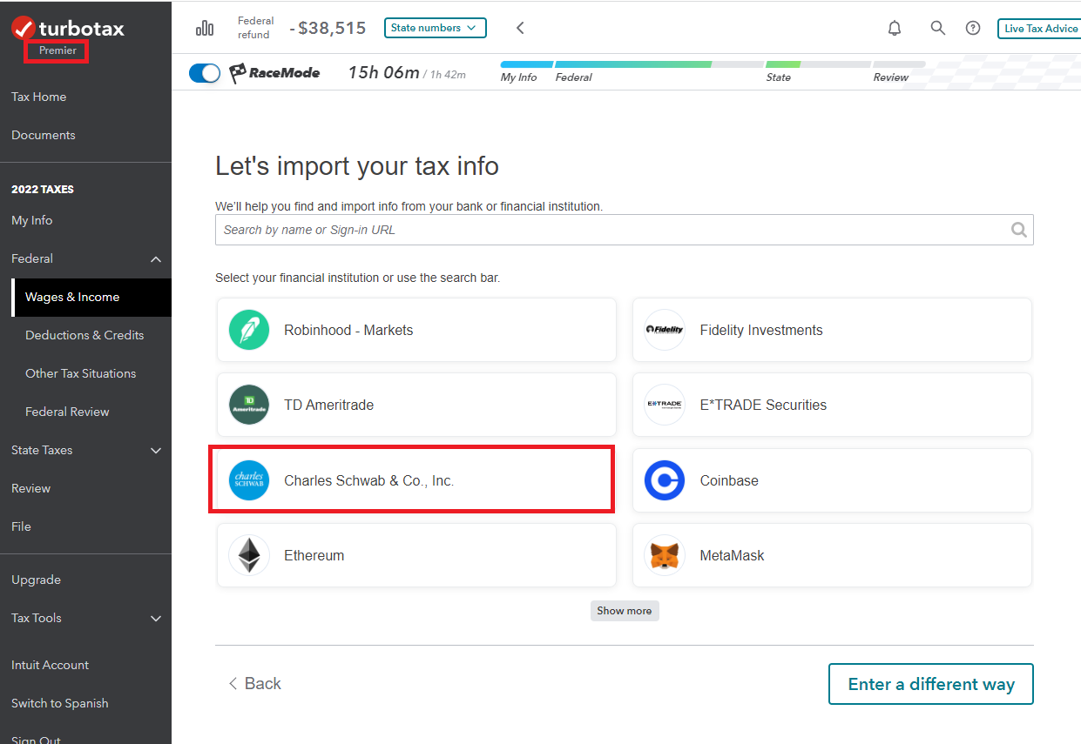Expand the State Taxes section chevron
This screenshot has height=744, width=1081.
coord(156,450)
